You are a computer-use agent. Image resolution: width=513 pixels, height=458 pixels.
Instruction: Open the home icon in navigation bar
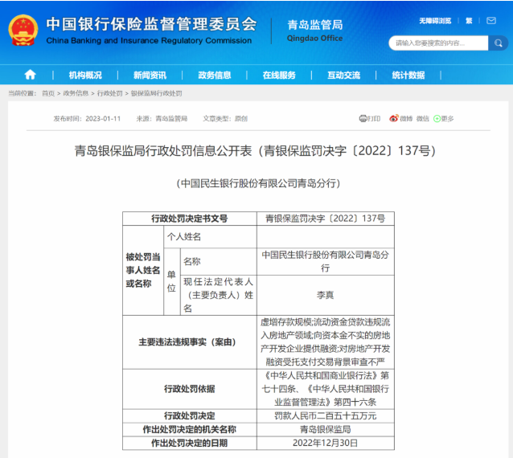30,75
